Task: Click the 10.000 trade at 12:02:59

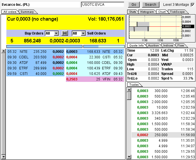Action: coord(163,107)
